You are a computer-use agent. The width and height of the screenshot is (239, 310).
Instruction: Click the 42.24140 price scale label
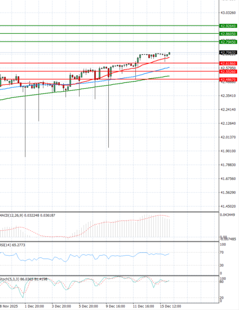click(x=228, y=109)
